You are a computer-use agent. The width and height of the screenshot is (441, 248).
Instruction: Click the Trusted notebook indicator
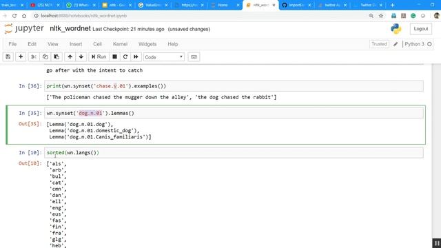click(379, 44)
